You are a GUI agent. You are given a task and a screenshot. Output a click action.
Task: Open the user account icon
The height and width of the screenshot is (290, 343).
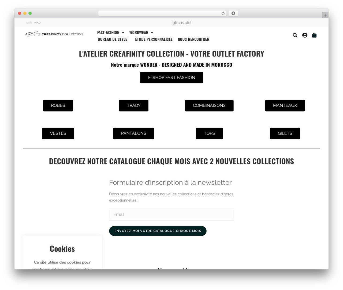click(x=305, y=35)
